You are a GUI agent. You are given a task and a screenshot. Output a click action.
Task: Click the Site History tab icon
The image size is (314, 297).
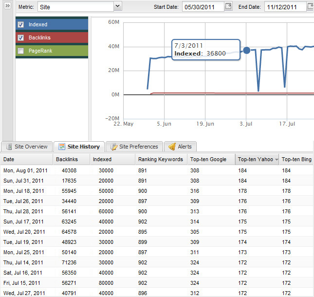click(61, 147)
